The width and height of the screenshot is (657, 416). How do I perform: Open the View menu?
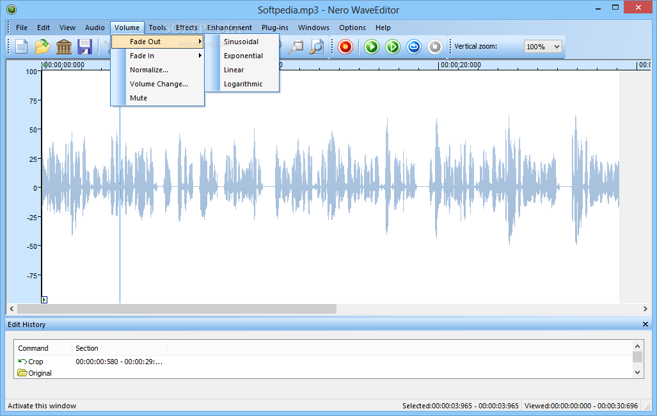click(67, 28)
